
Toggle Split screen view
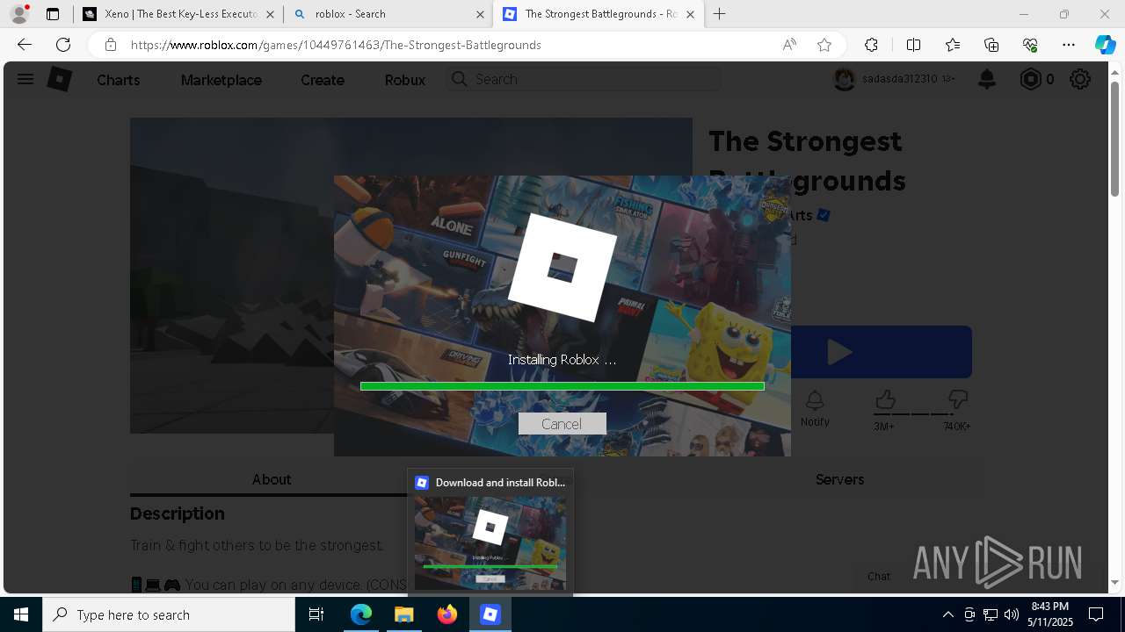913,45
